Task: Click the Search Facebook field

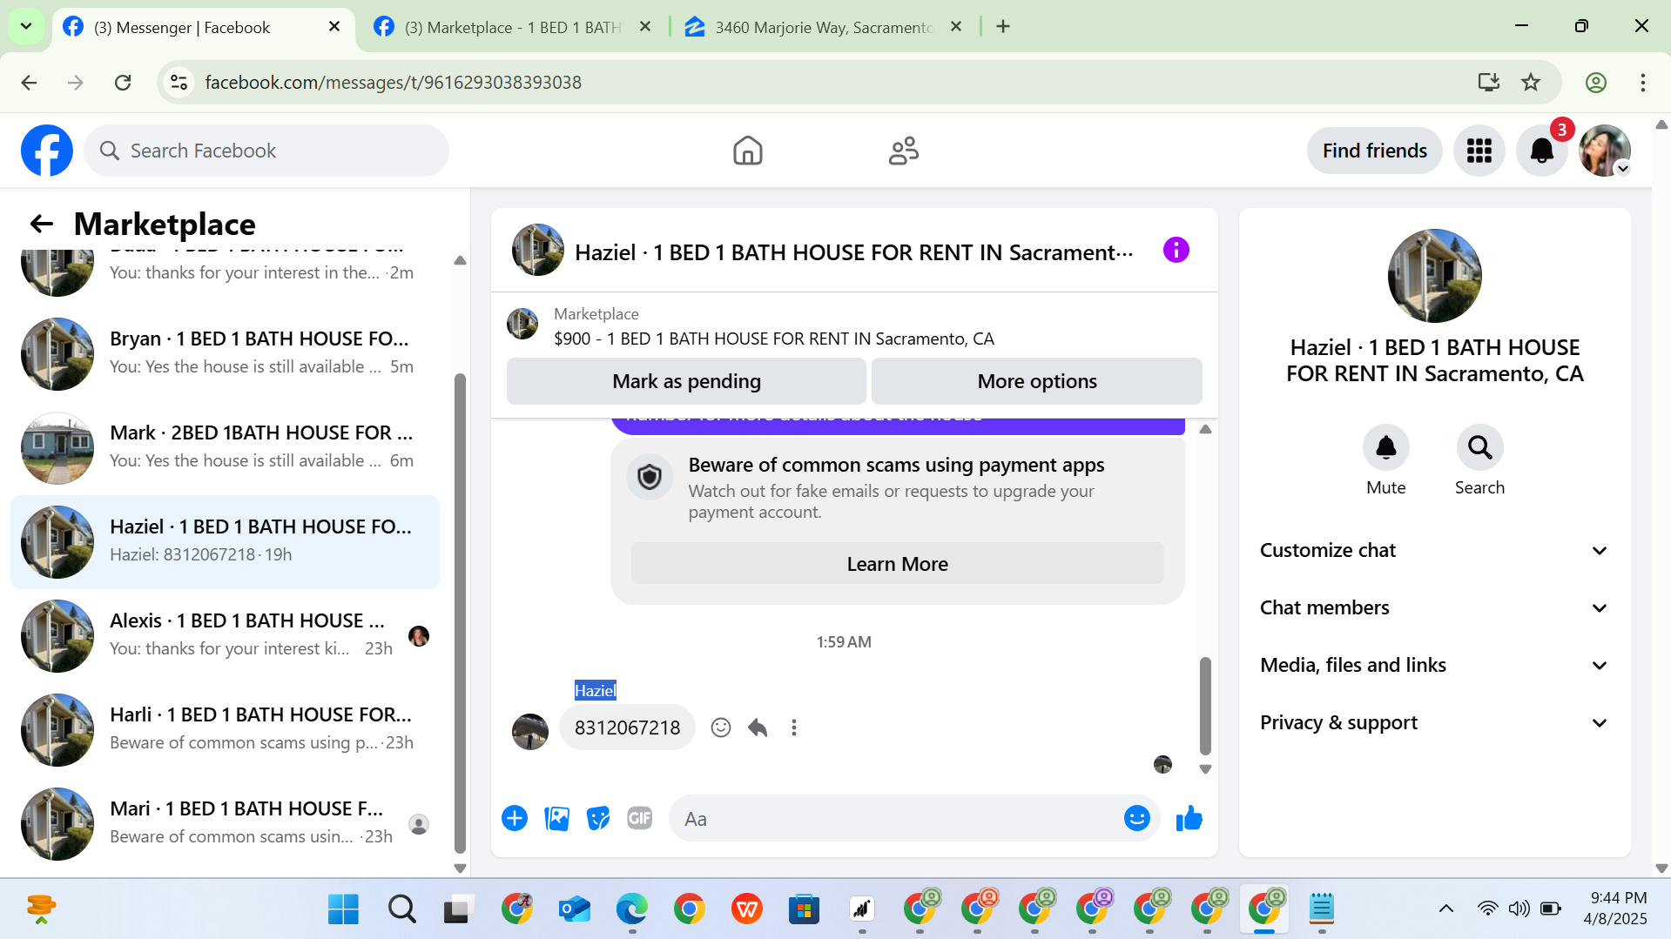Action: 266,151
